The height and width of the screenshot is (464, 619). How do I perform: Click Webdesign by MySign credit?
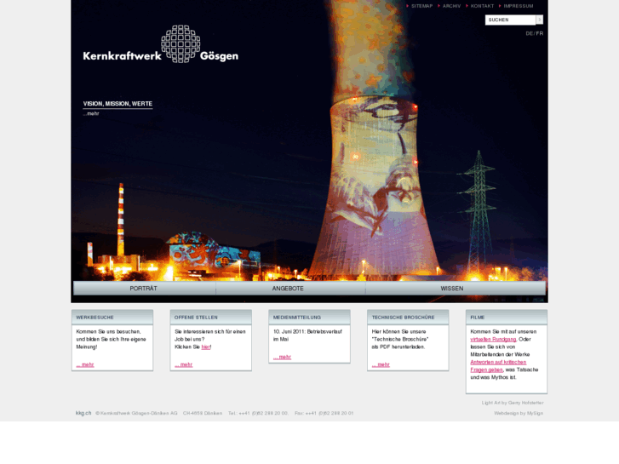pyautogui.click(x=519, y=413)
